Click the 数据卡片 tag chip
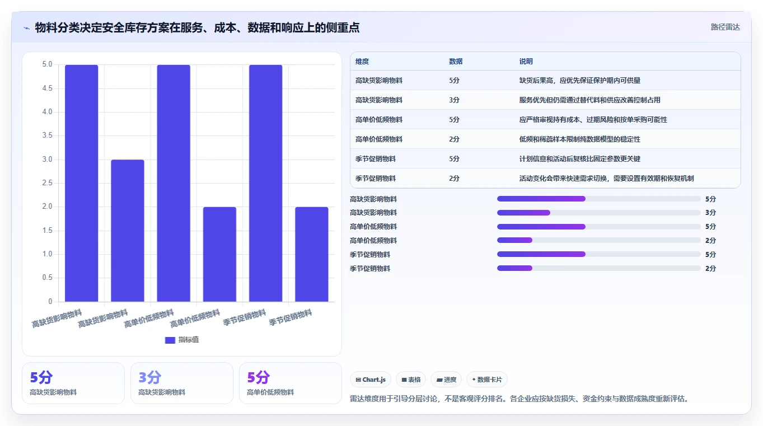Image resolution: width=763 pixels, height=426 pixels. click(x=487, y=380)
